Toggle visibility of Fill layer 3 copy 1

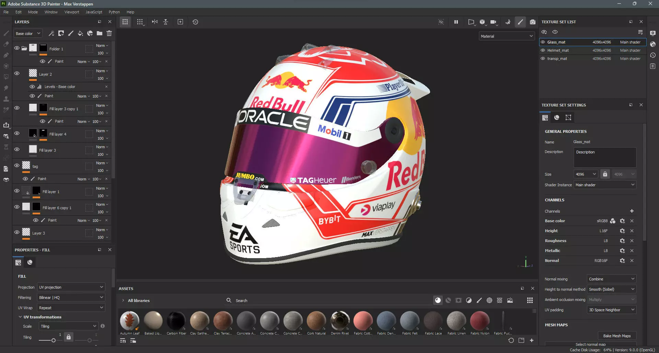click(x=17, y=108)
